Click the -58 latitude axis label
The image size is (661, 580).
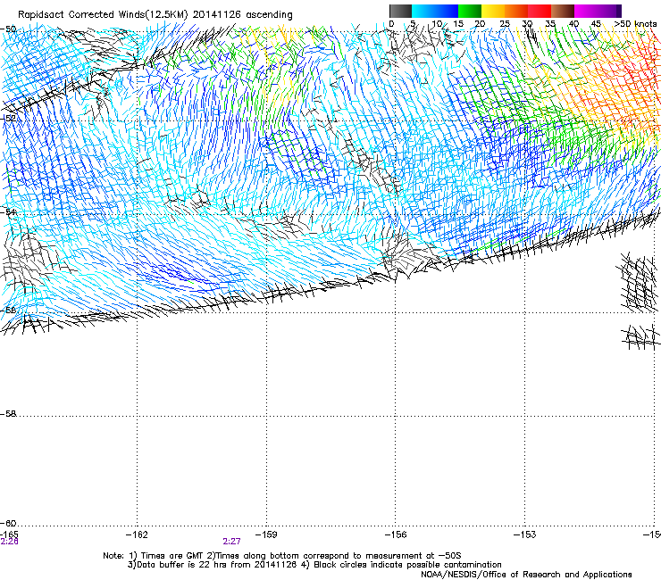pyautogui.click(x=8, y=414)
